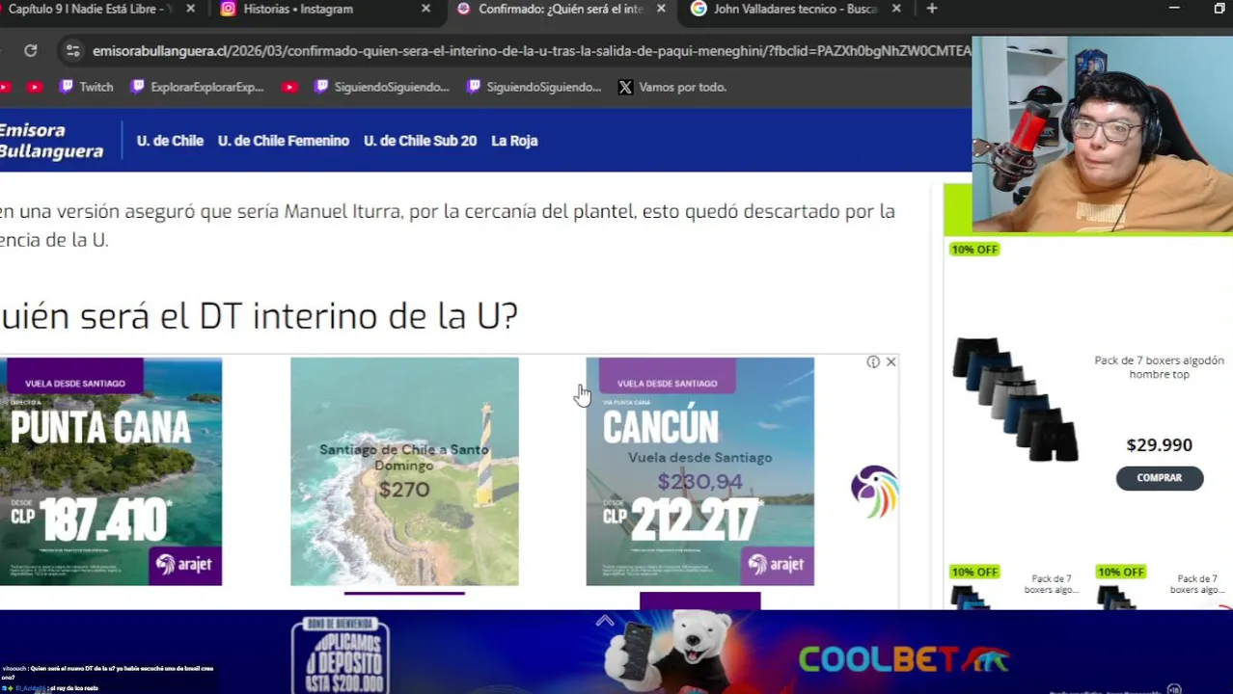Open the Punta Cana Arajet ad
This screenshot has width=1233, height=694.
[110, 471]
